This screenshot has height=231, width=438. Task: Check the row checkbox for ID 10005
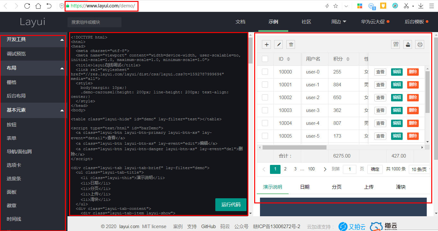(265, 136)
